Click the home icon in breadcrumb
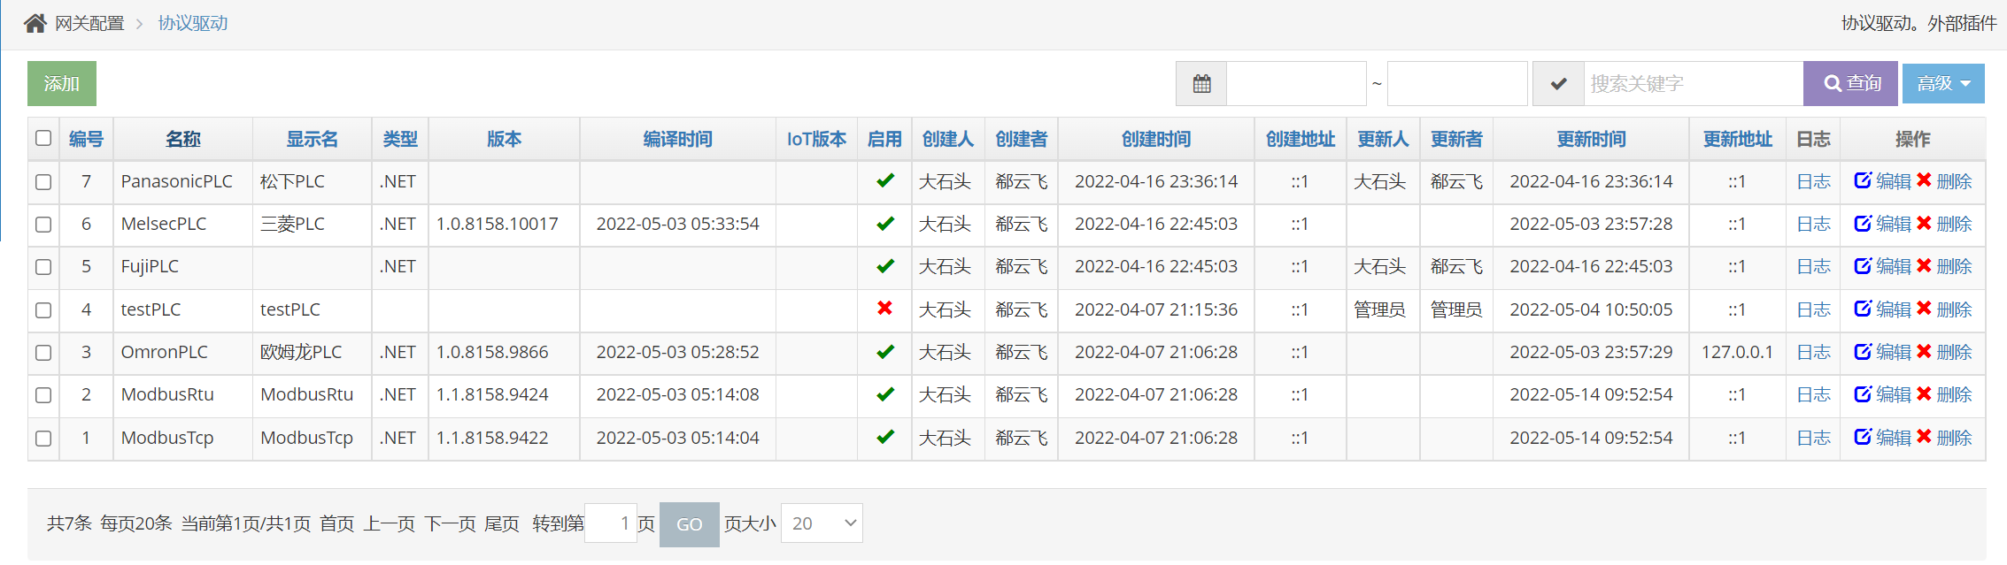Viewport: 2007px width, 565px height. coord(35,23)
